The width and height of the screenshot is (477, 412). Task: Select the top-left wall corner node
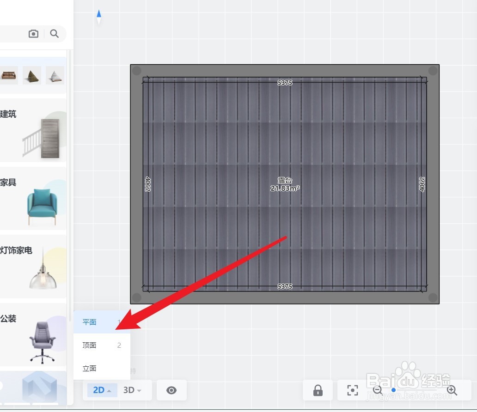coord(137,71)
